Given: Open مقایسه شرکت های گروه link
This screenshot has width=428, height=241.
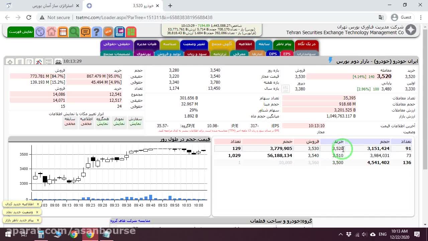Looking at the screenshot, I should click(130, 221).
